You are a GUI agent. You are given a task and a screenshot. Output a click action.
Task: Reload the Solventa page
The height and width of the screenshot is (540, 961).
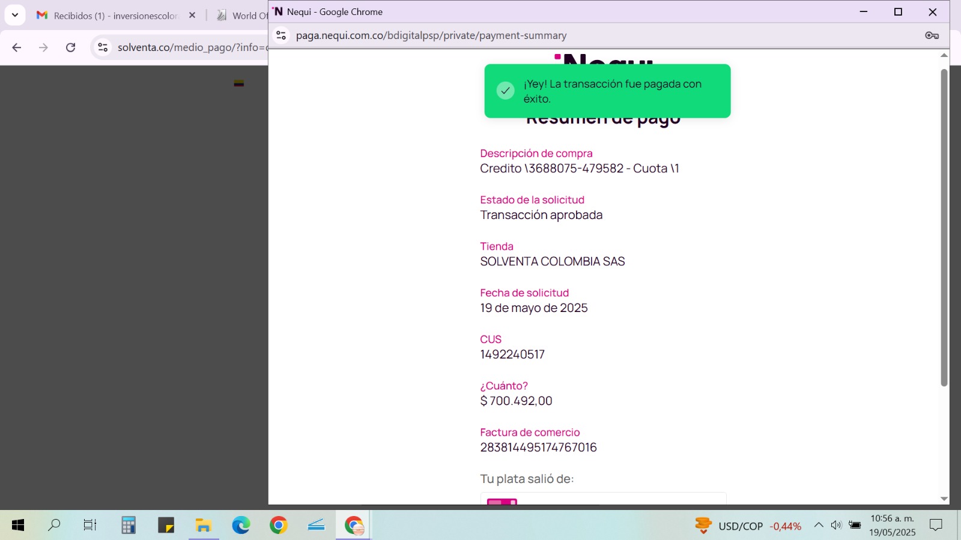coord(70,47)
